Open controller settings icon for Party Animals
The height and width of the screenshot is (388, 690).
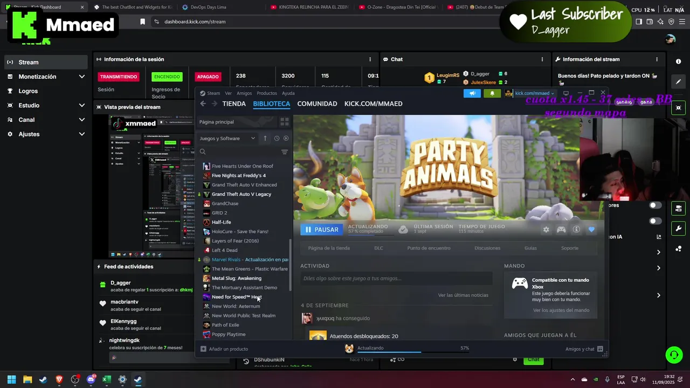pos(561,230)
